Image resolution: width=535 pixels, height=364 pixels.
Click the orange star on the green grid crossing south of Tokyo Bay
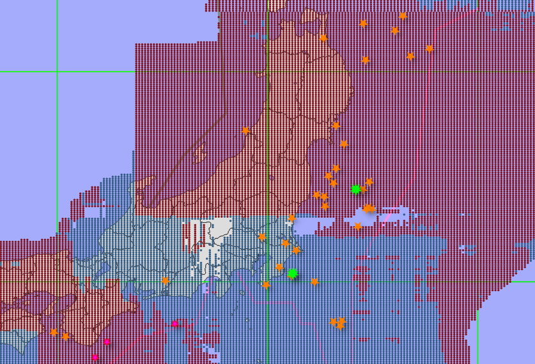click(266, 285)
